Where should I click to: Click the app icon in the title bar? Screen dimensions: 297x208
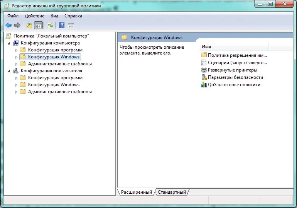[7, 6]
